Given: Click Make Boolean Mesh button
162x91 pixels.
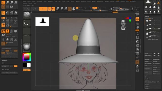Looking at the screenshot, I should (x=150, y=82).
